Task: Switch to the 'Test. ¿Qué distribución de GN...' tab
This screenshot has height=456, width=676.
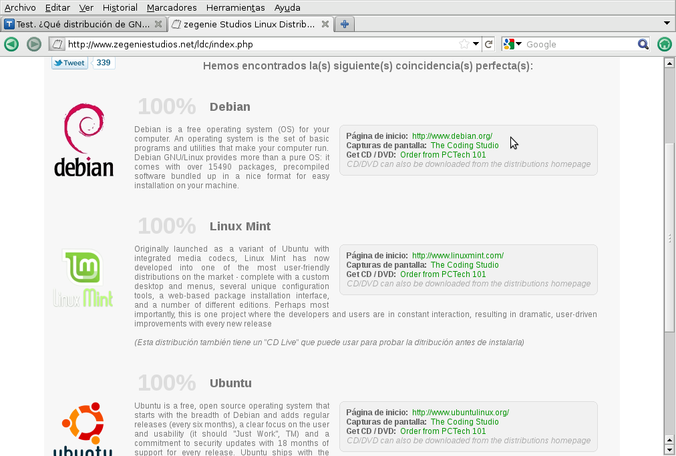Action: point(84,24)
